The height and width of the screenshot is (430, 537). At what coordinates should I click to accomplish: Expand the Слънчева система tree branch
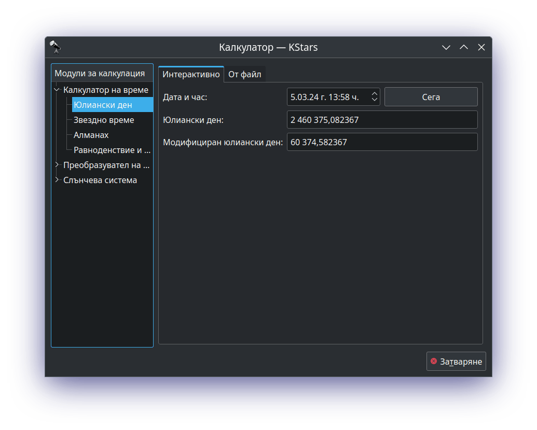[x=57, y=180]
